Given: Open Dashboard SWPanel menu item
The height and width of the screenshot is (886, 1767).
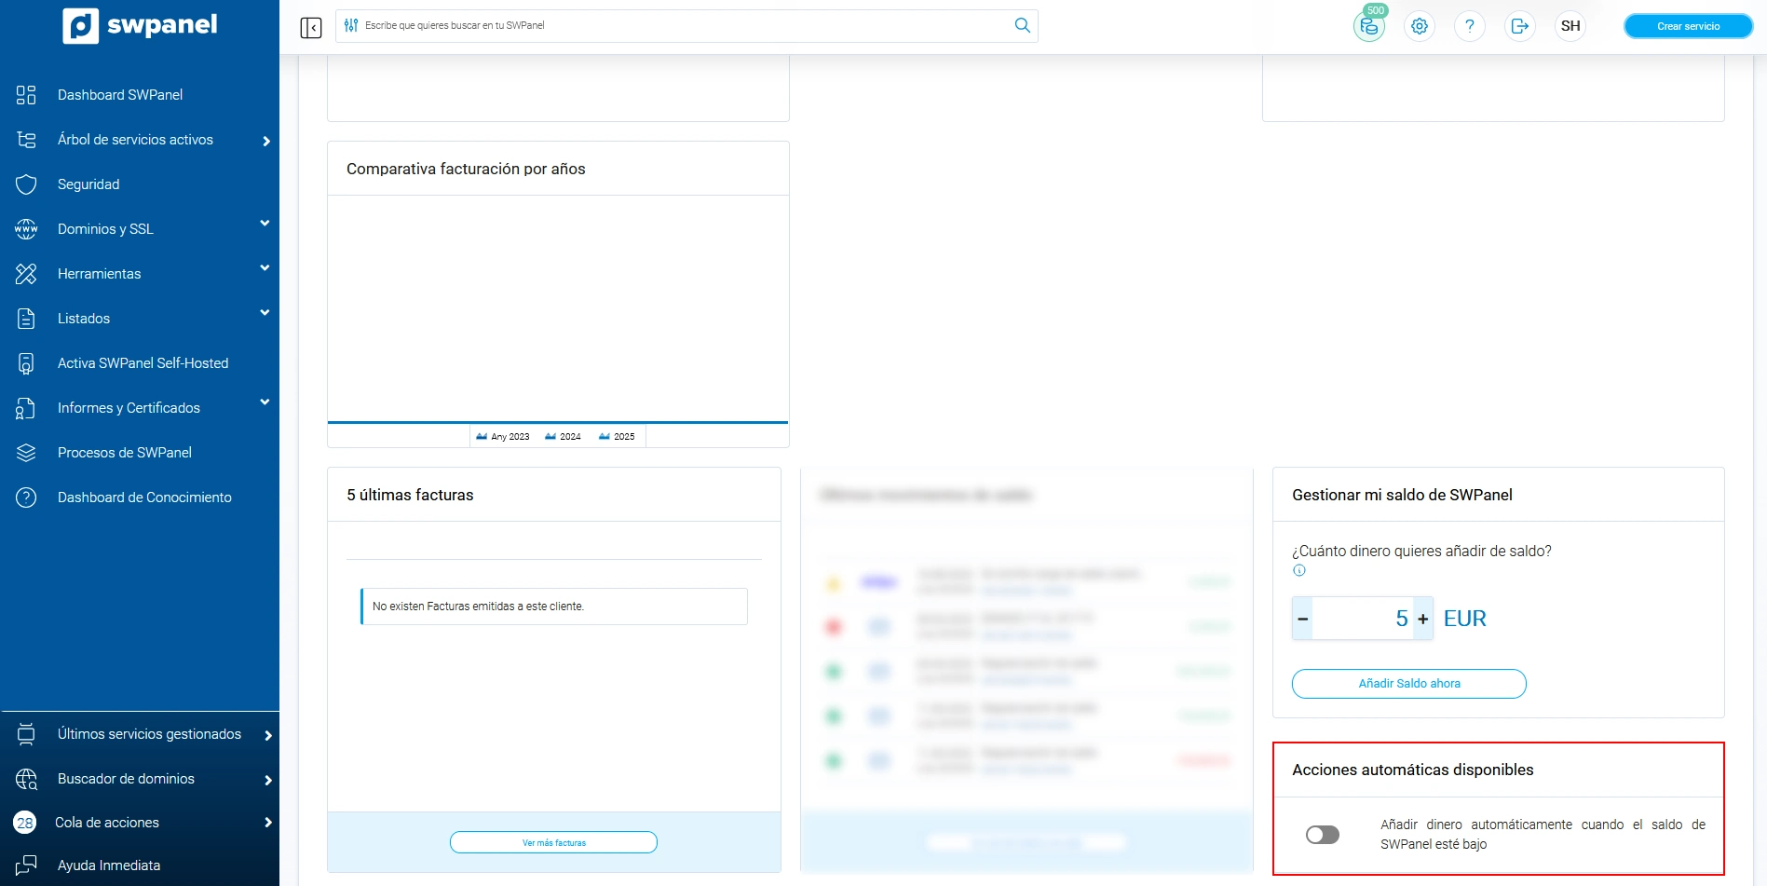Looking at the screenshot, I should [120, 95].
